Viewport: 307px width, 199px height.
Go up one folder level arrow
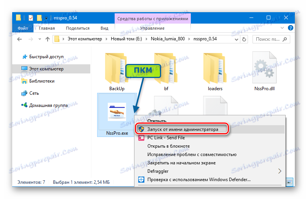pyautogui.click(x=48, y=39)
